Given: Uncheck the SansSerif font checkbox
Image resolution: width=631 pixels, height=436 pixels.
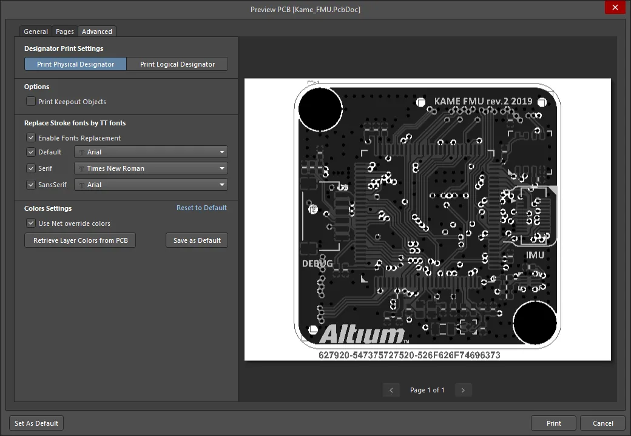Looking at the screenshot, I should [30, 185].
